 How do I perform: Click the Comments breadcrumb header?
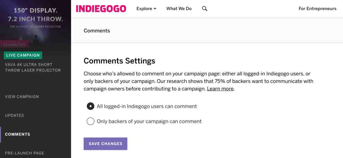97,31
